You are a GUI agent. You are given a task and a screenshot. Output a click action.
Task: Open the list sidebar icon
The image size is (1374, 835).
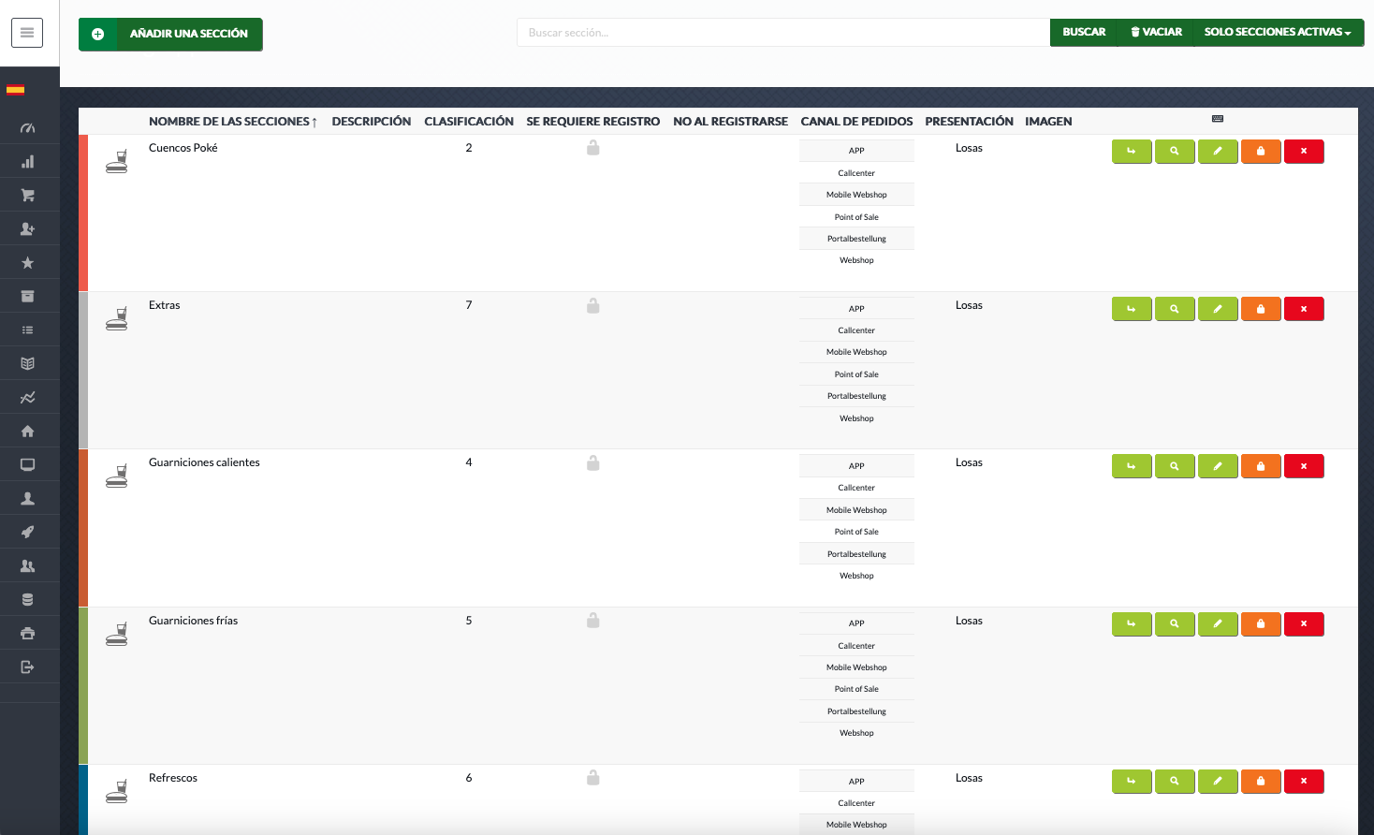point(27,330)
